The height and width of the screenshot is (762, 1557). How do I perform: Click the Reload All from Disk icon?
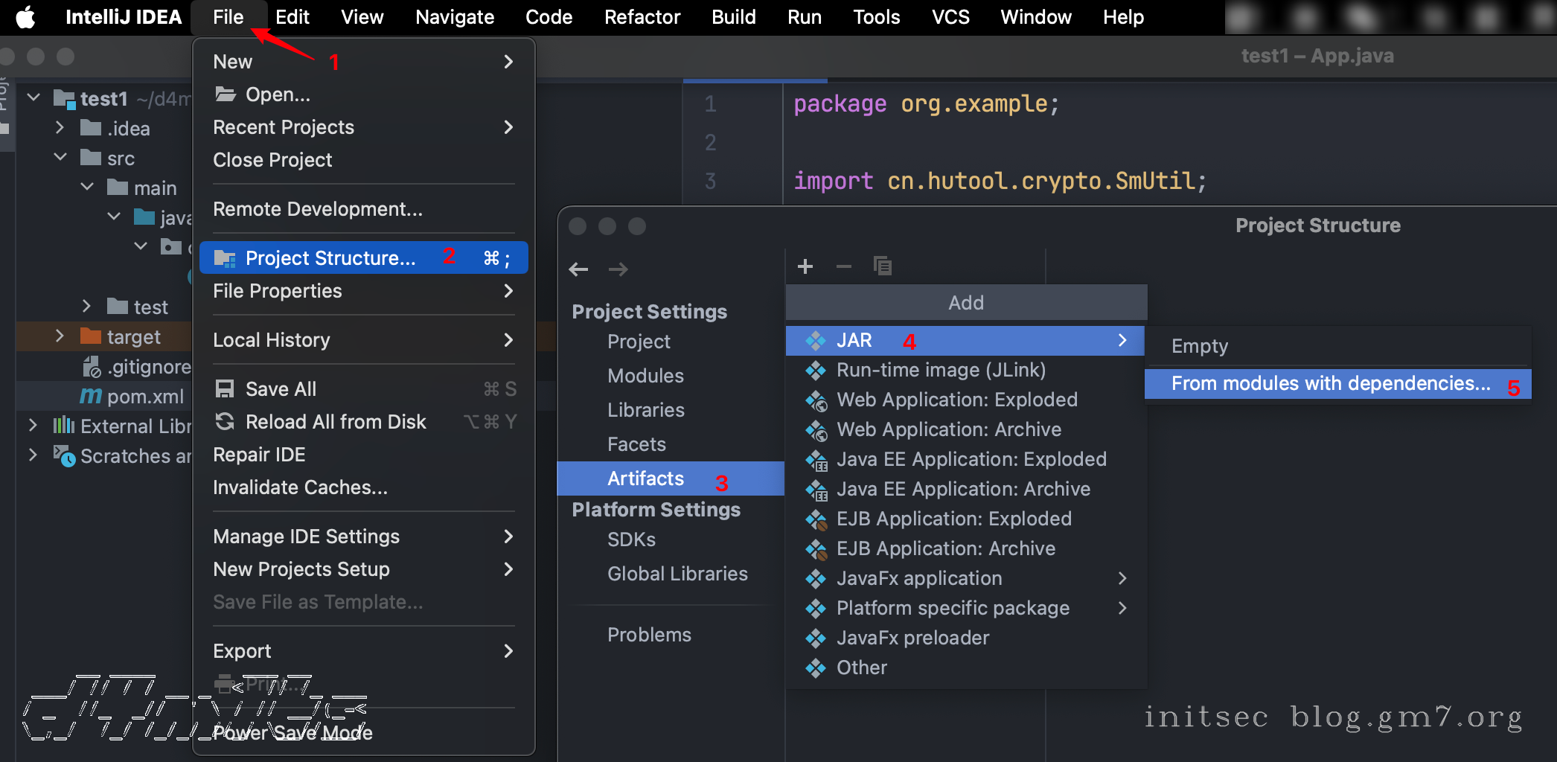(224, 421)
